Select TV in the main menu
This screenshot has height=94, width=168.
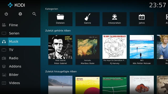(x=20, y=50)
